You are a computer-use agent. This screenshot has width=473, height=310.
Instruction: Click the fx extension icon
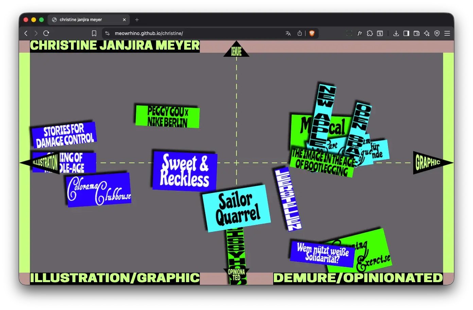(360, 33)
